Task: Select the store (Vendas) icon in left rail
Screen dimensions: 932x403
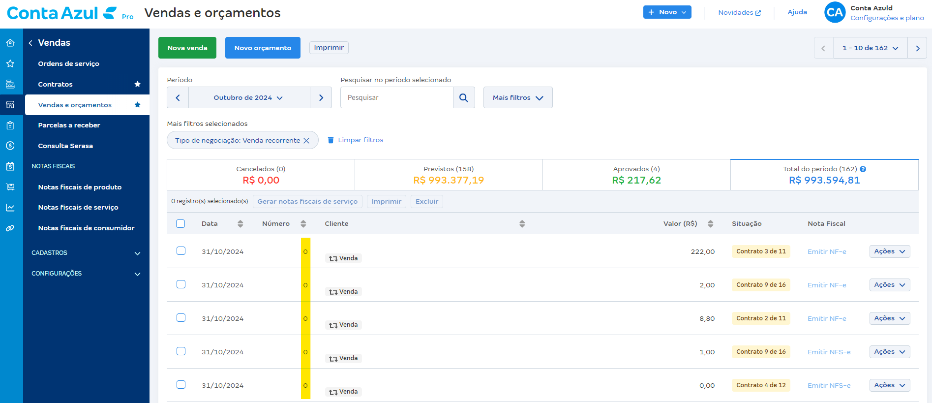Action: click(10, 105)
